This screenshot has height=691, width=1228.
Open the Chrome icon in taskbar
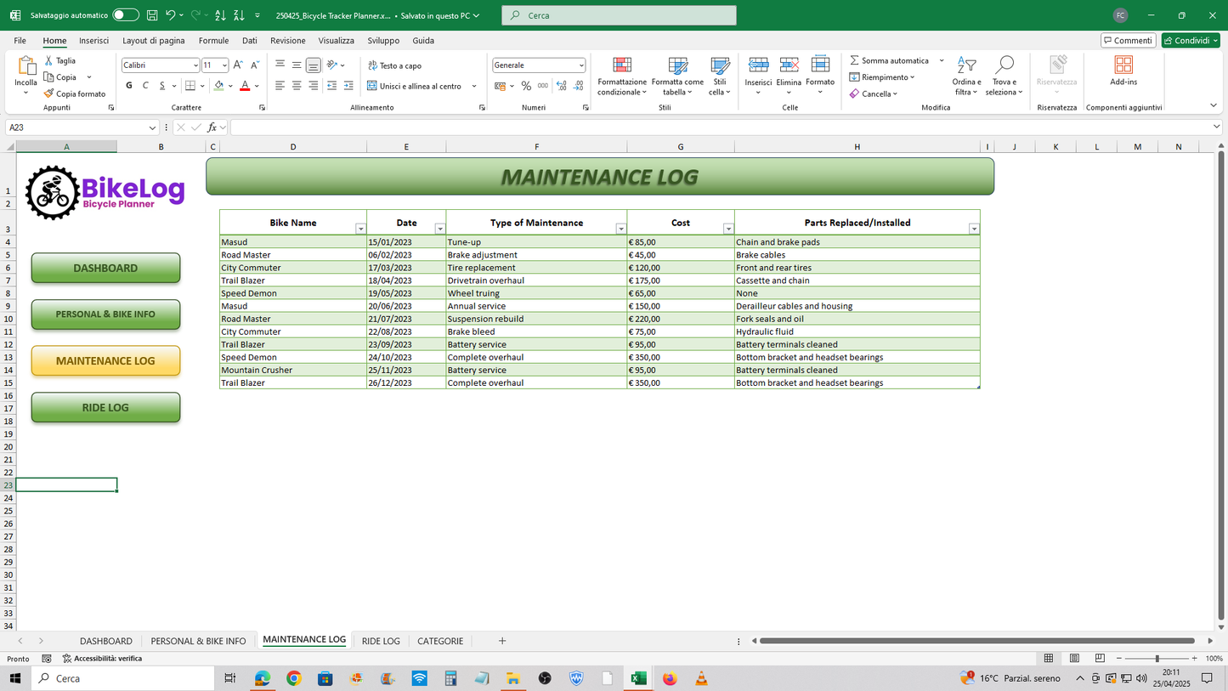pos(293,678)
